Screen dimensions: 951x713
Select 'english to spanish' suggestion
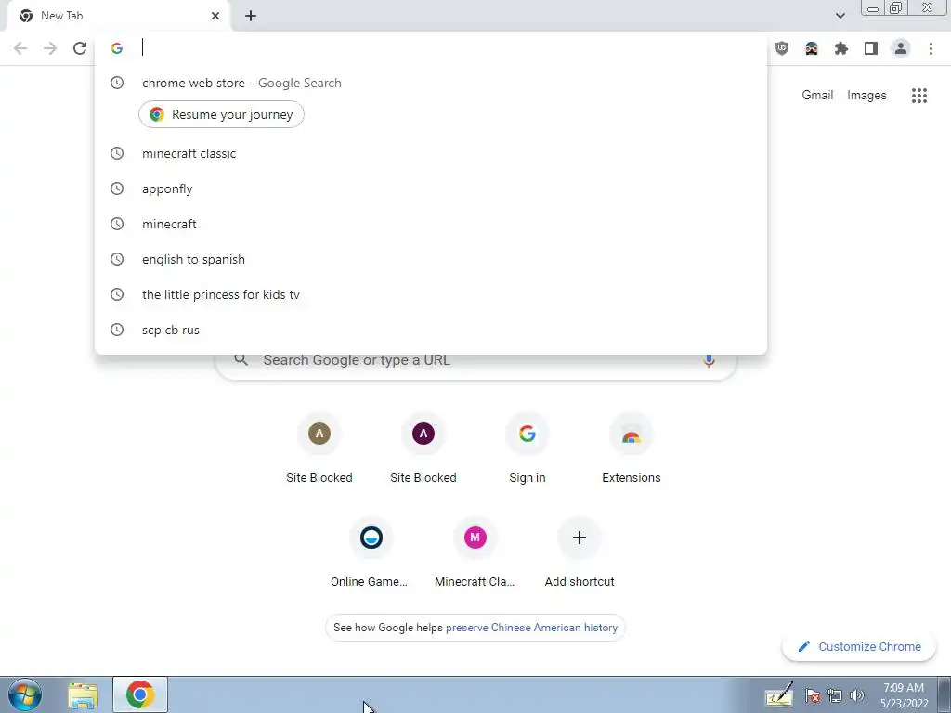[x=431, y=259]
